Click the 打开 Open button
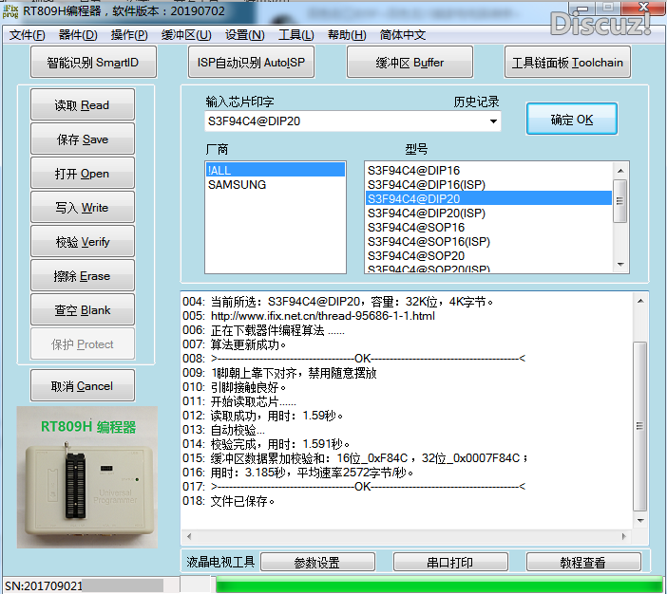The image size is (667, 594). pyautogui.click(x=83, y=174)
